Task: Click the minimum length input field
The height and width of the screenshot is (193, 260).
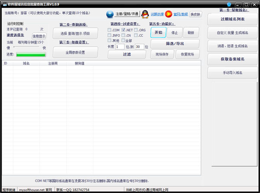Action: (x=120, y=47)
